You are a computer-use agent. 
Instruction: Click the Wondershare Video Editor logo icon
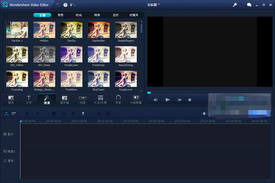tap(5, 5)
